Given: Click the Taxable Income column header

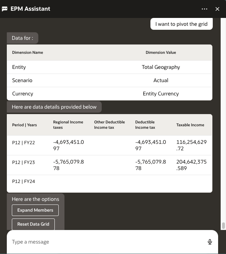Looking at the screenshot, I should coord(190,125).
